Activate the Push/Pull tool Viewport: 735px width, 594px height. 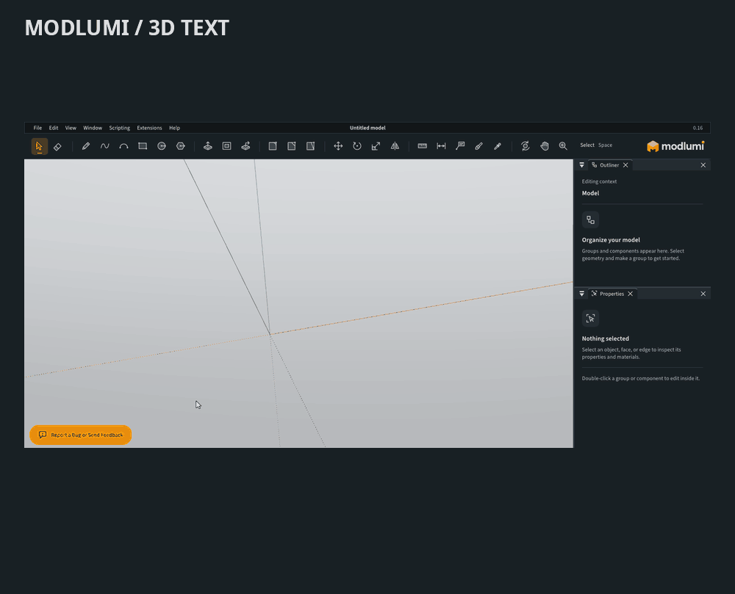208,146
